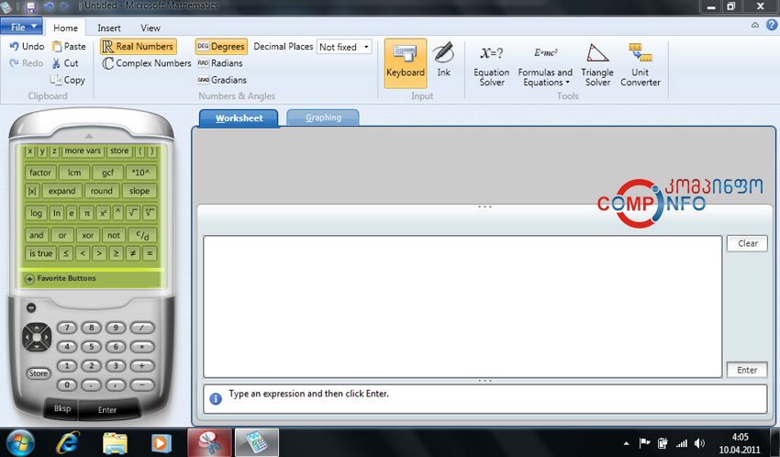
Task: Set angle unit to Degrees
Action: coord(221,46)
